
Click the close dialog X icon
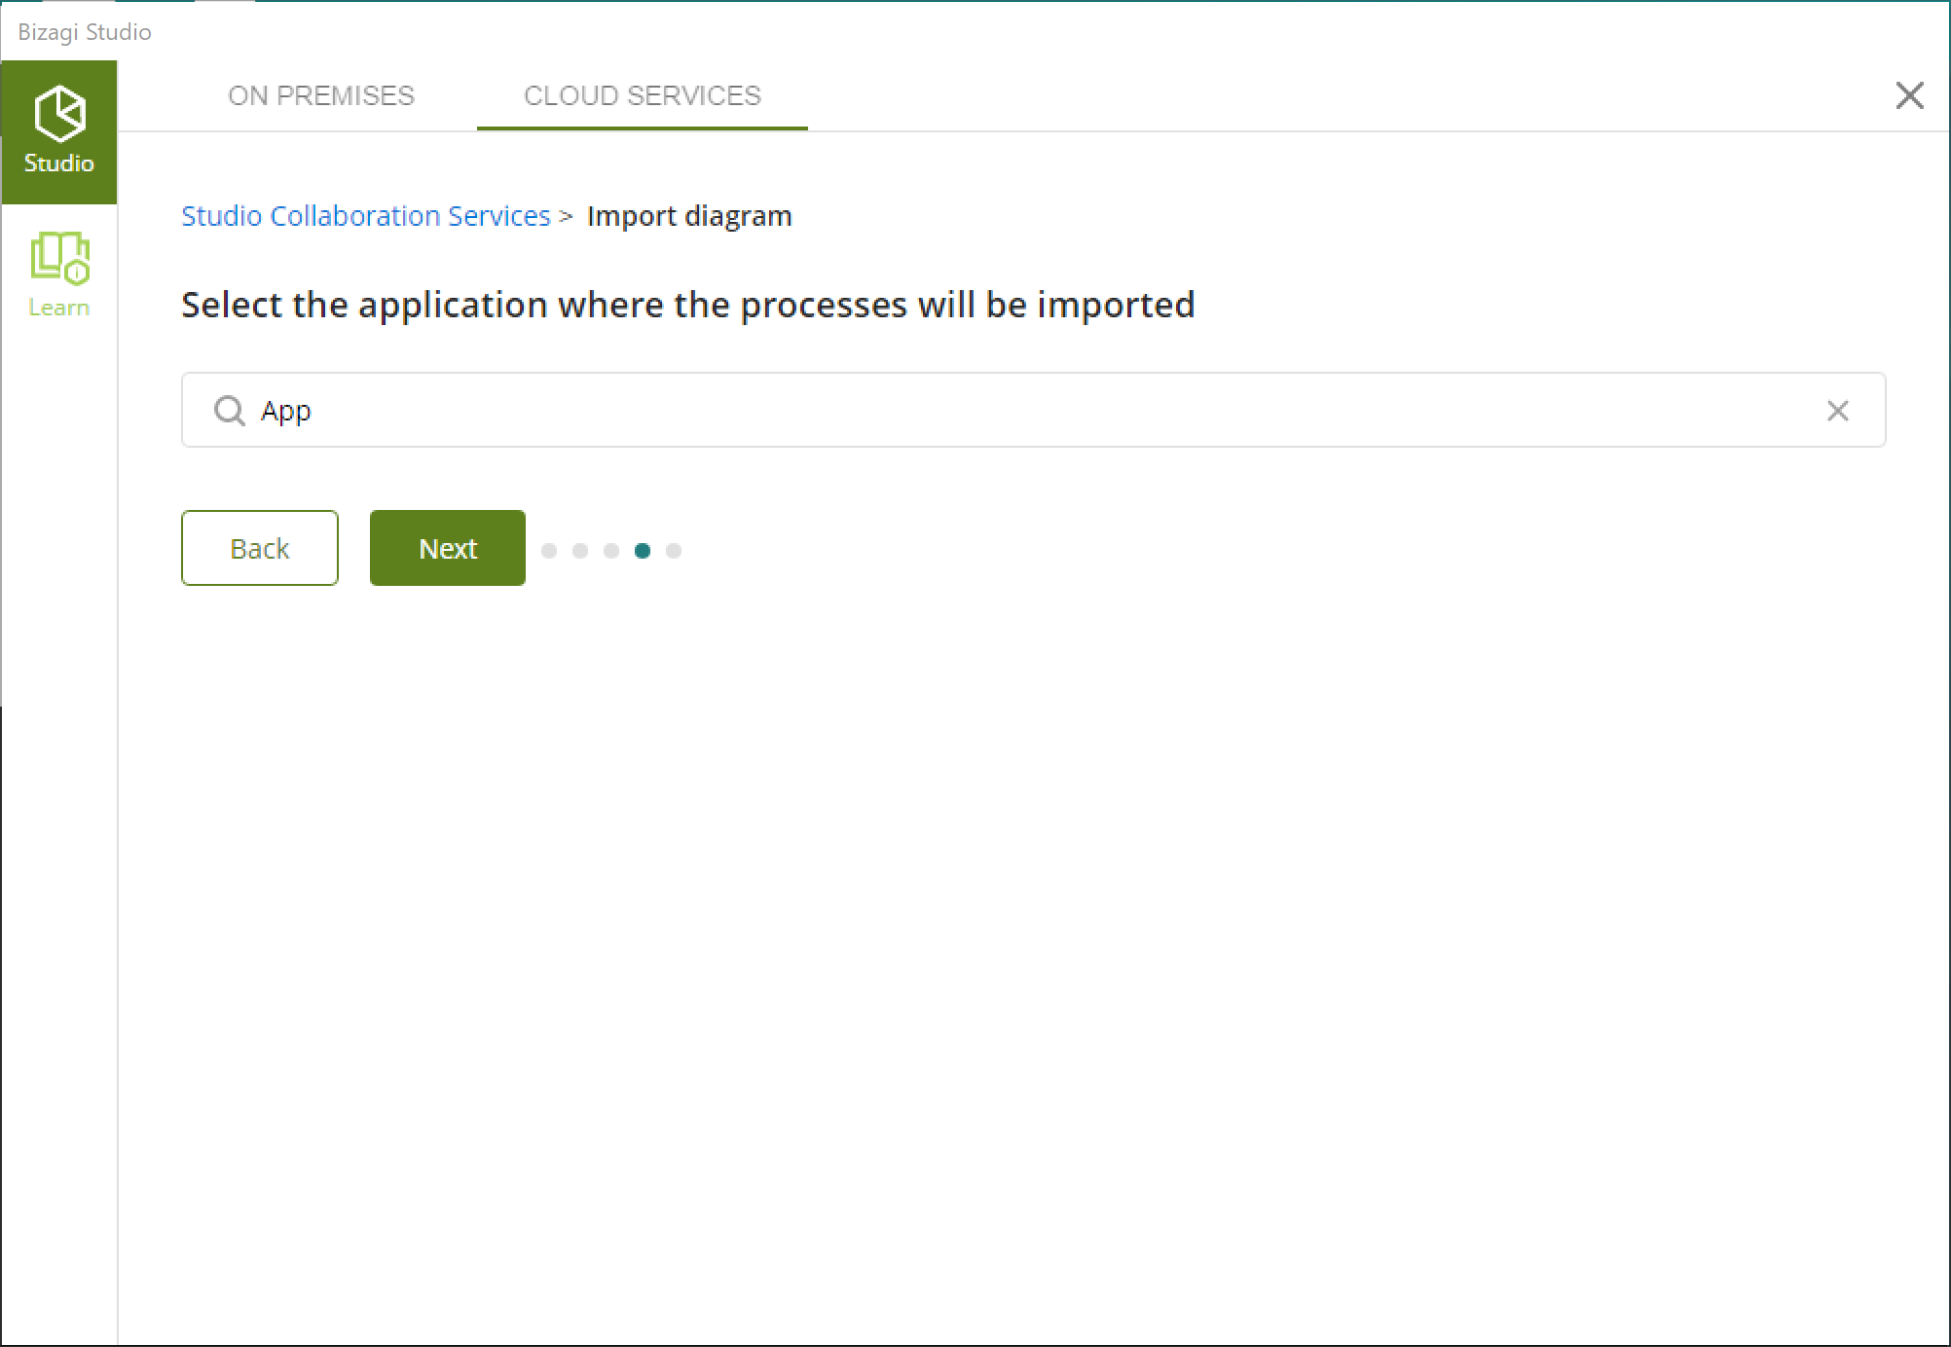pos(1909,94)
